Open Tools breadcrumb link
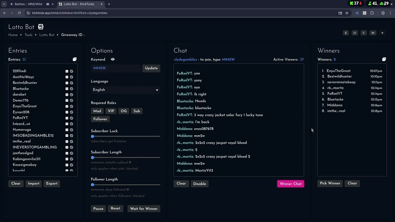The width and height of the screenshot is (395, 222). point(28,35)
